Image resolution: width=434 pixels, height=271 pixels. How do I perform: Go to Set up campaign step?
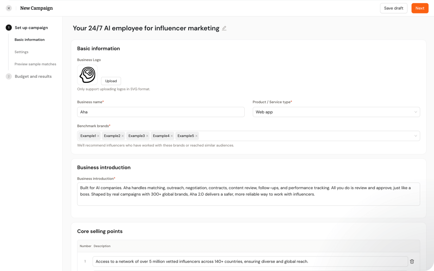(x=31, y=28)
